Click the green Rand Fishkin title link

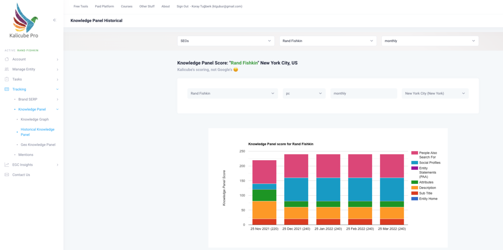pyautogui.click(x=245, y=63)
